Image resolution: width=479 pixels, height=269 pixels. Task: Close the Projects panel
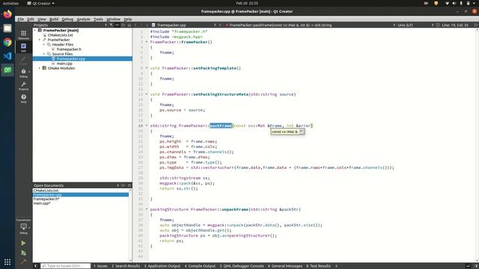click(x=129, y=25)
